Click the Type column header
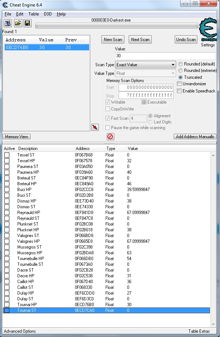 115,149
